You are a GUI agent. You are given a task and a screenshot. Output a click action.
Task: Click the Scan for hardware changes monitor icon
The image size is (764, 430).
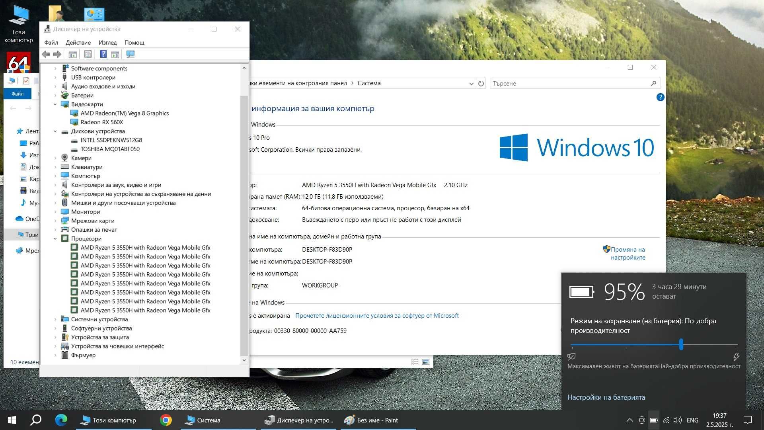click(x=130, y=54)
